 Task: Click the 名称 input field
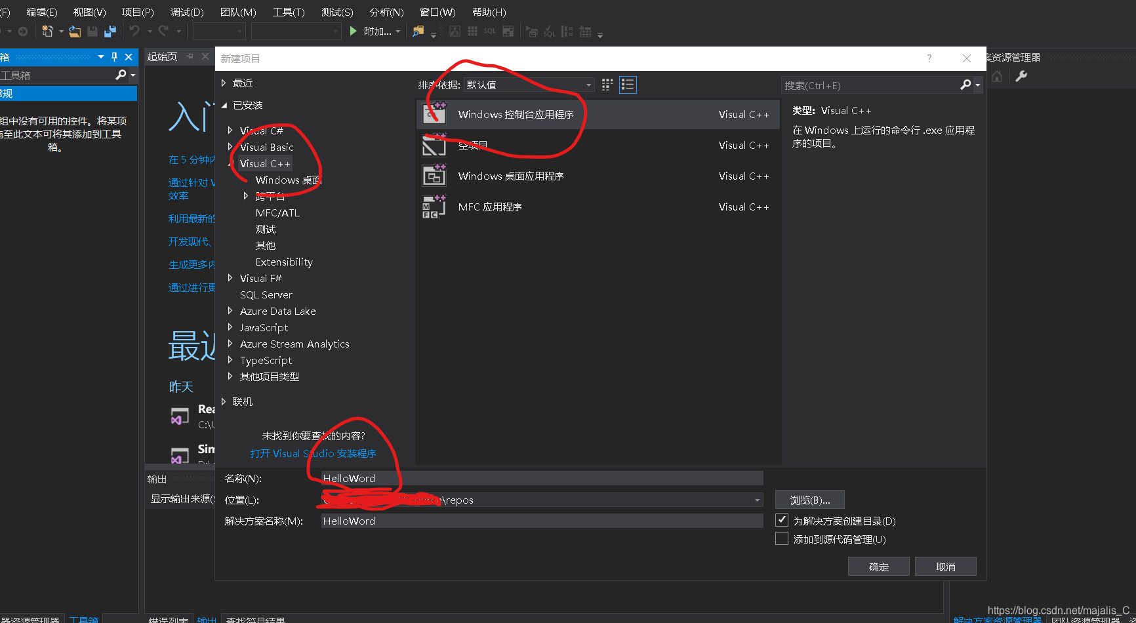(x=542, y=478)
